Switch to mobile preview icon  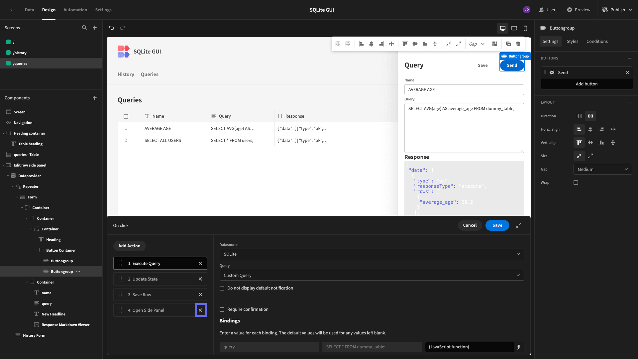click(x=525, y=28)
